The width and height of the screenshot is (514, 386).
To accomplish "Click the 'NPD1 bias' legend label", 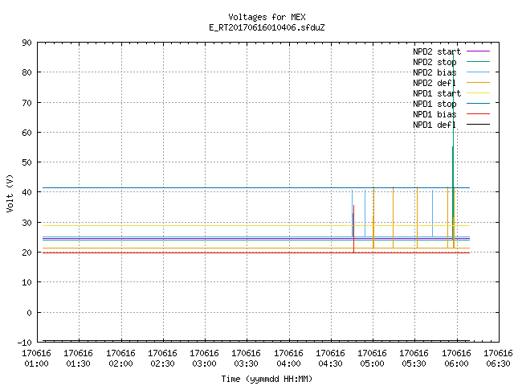I will click(x=434, y=114).
